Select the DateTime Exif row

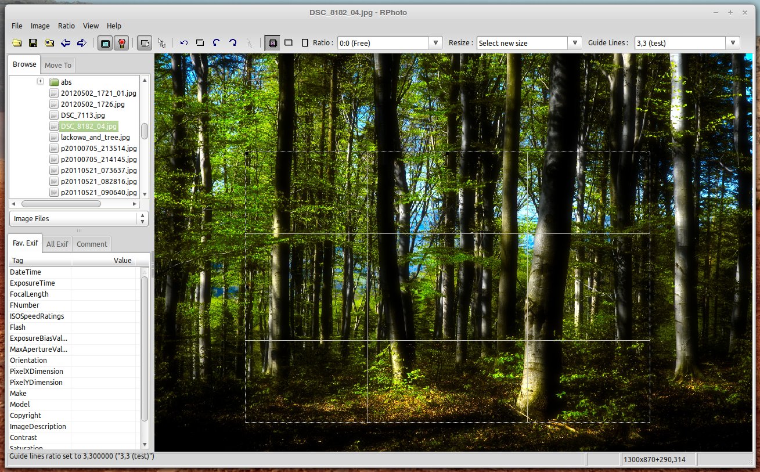click(74, 272)
